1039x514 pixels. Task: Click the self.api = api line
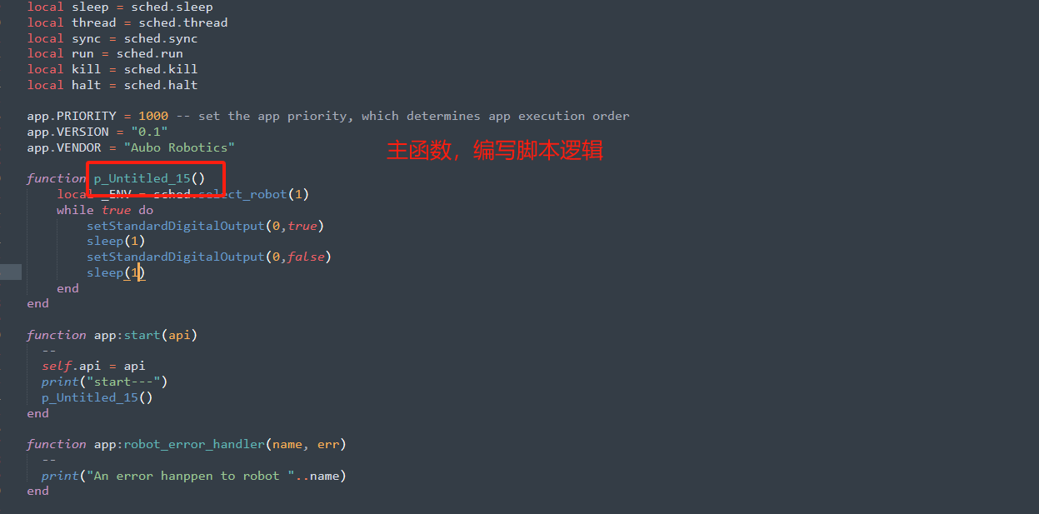[x=93, y=366]
